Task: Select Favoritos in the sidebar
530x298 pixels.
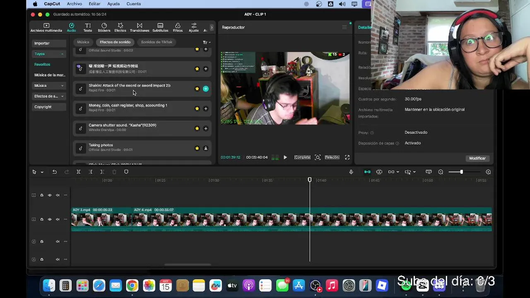Action: pos(42,65)
